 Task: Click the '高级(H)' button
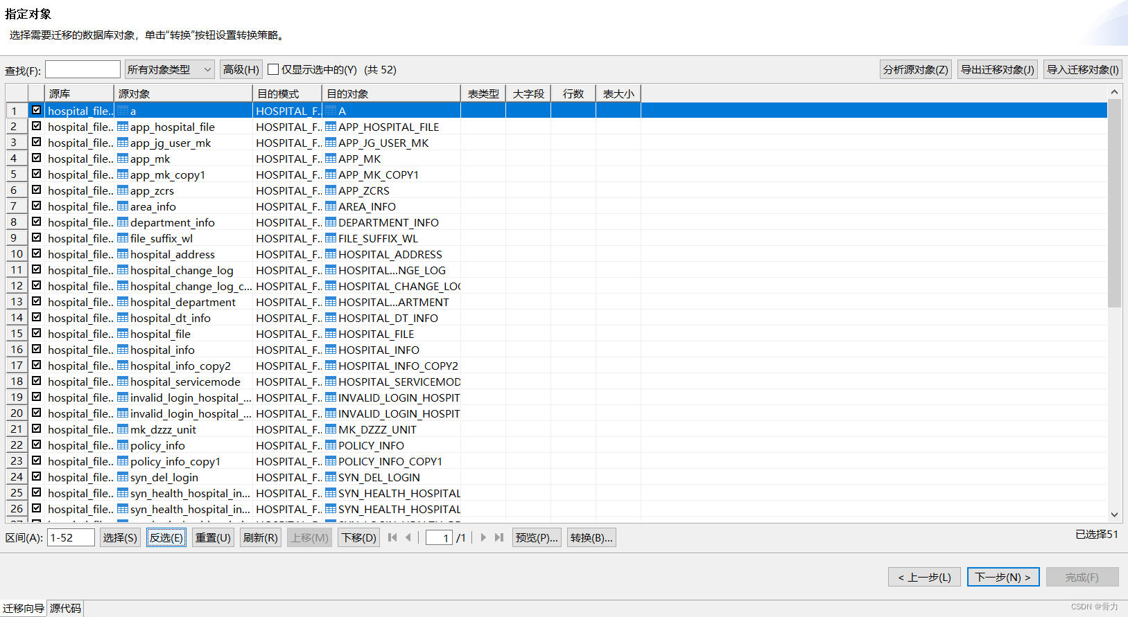[x=241, y=69]
